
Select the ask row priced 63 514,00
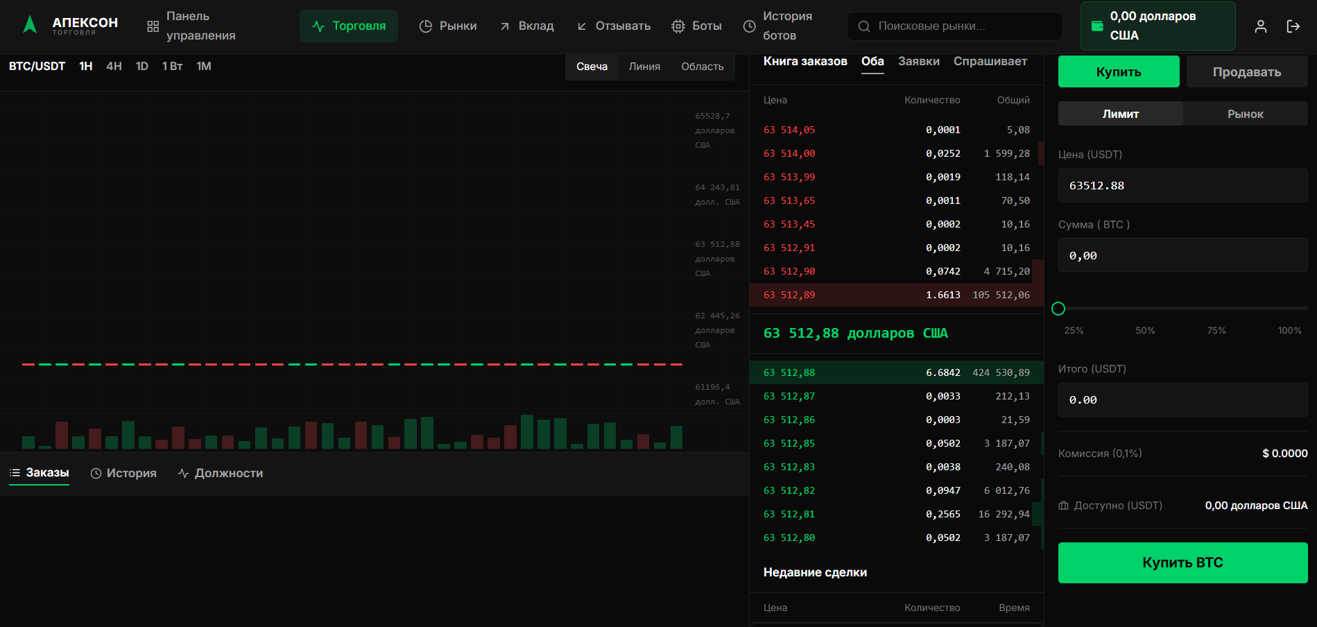897,153
